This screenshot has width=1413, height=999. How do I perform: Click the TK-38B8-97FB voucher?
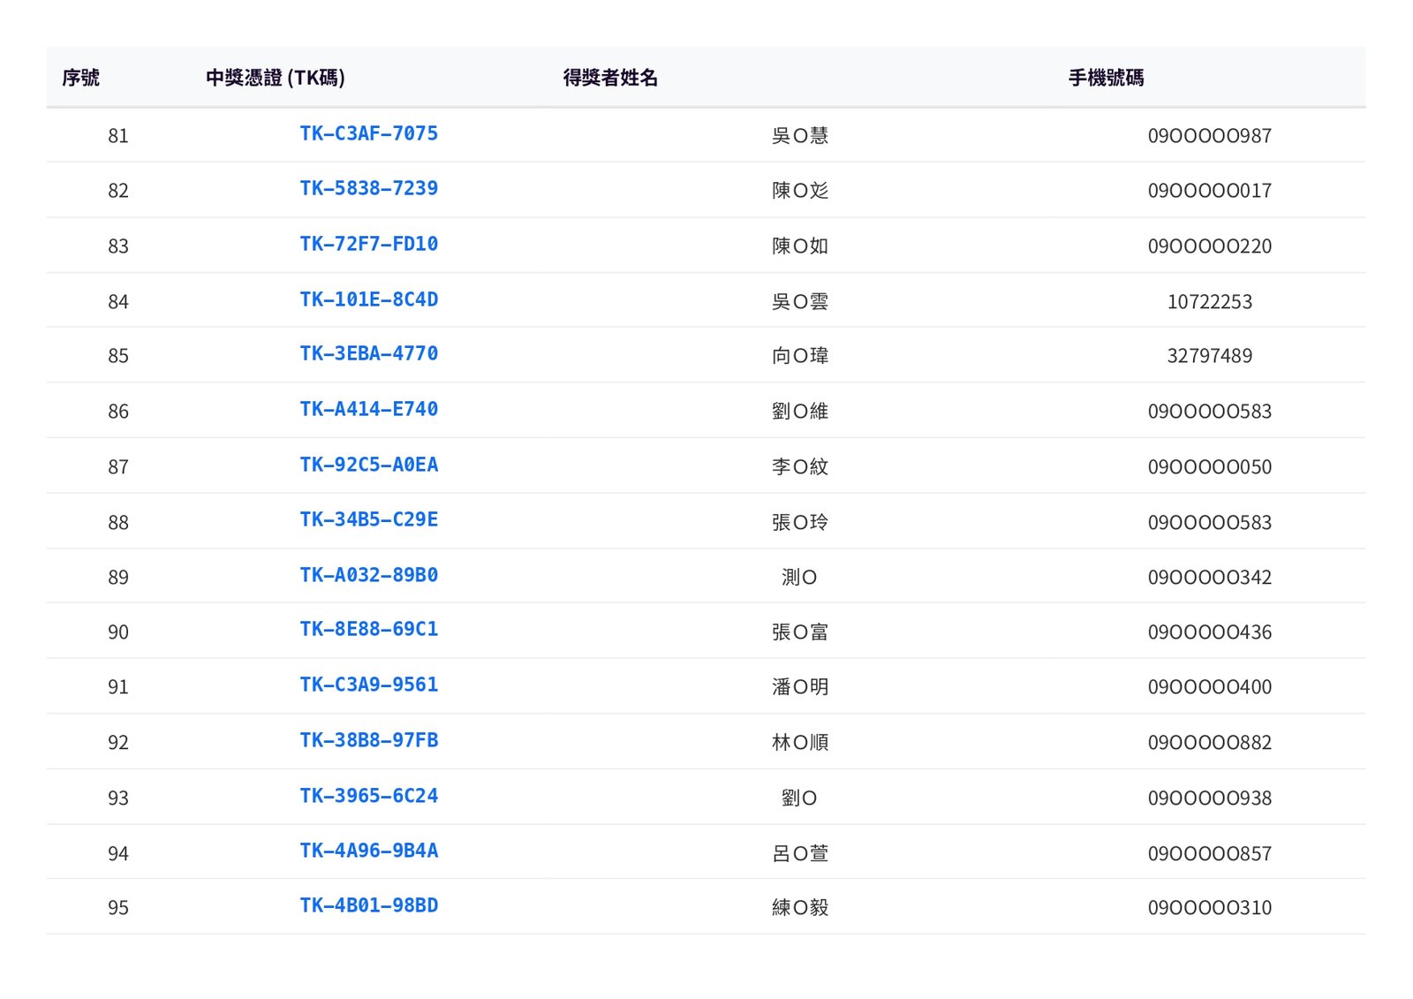point(368,741)
